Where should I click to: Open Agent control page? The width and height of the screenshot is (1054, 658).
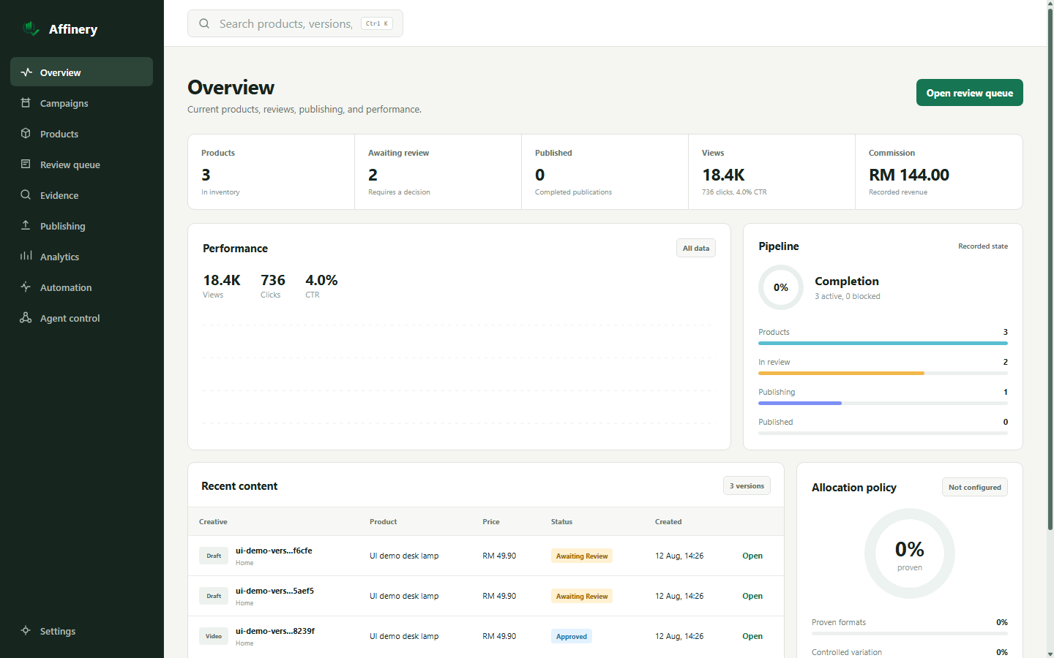pyautogui.click(x=81, y=318)
